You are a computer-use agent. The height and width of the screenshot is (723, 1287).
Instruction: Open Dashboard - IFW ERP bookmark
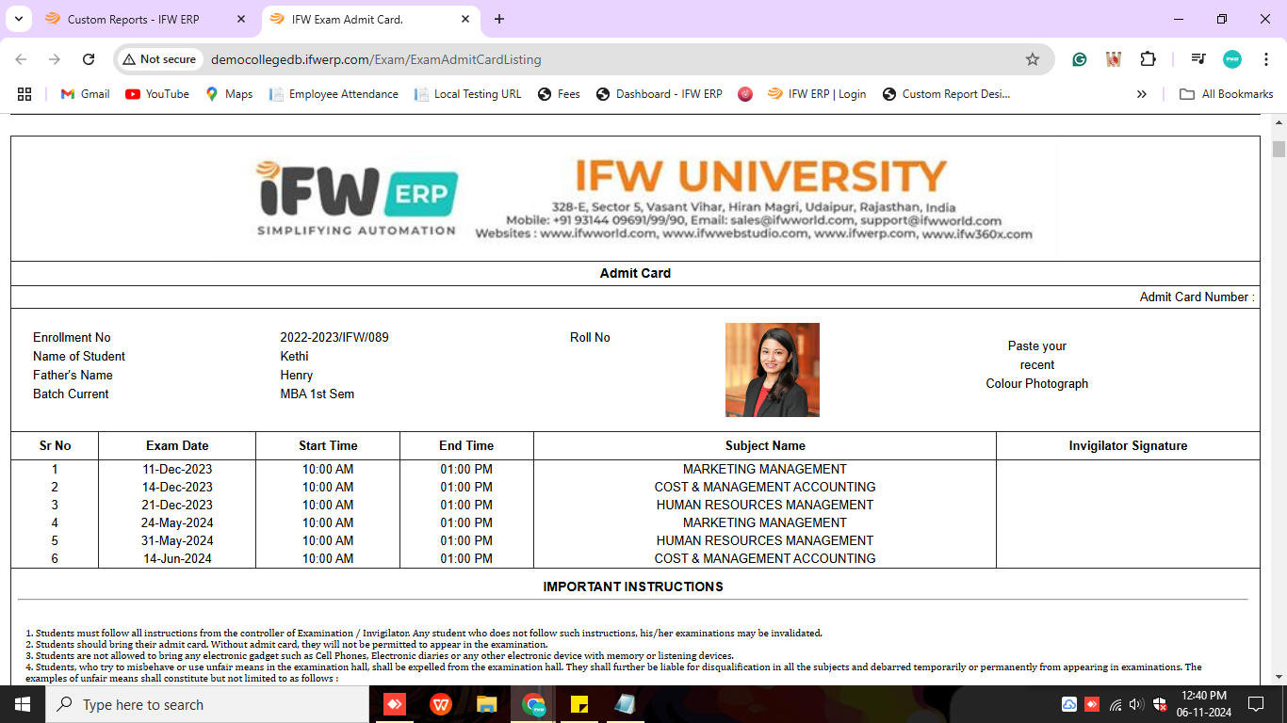660,94
